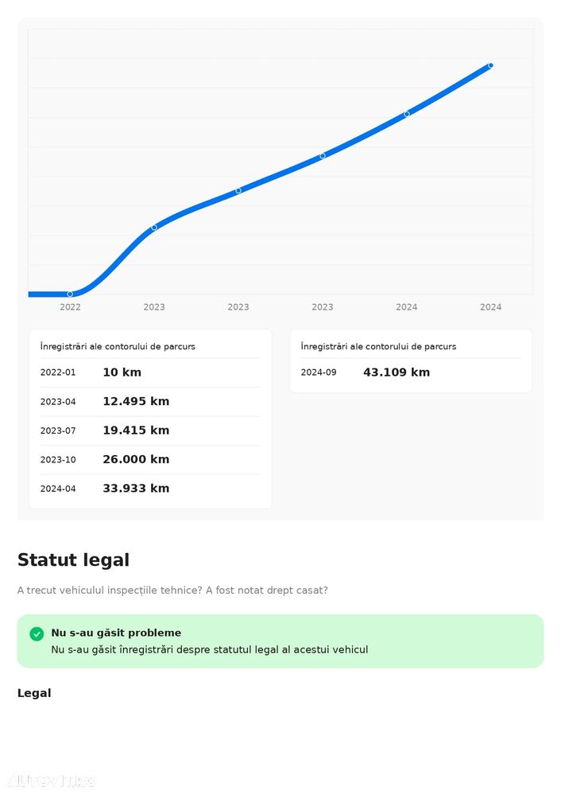This screenshot has width=561, height=795.
Task: Select the 2024-04 odometer record
Action: coord(58,489)
